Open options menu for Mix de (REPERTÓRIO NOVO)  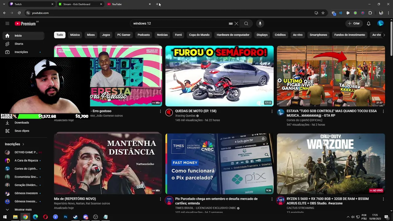[x=160, y=199]
